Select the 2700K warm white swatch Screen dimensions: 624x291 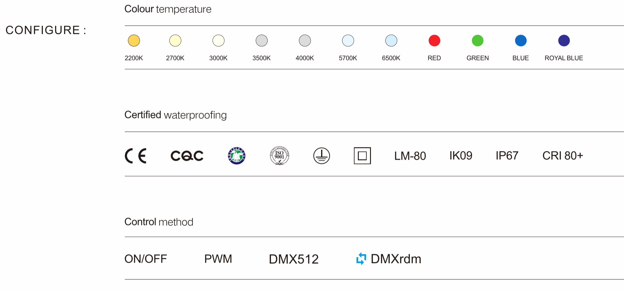tap(175, 41)
